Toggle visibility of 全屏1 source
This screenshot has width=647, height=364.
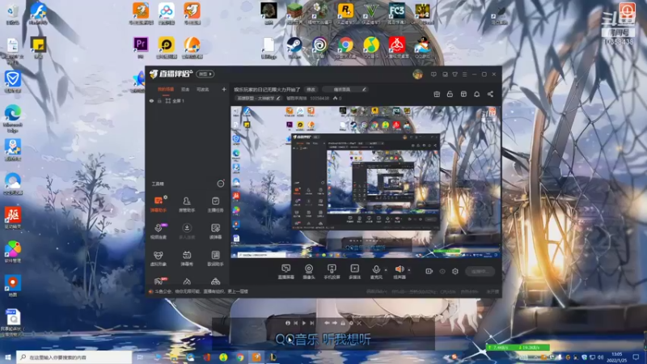point(151,100)
